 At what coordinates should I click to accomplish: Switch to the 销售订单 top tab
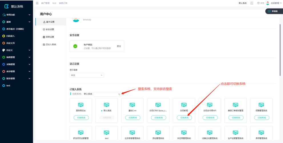(63, 3)
